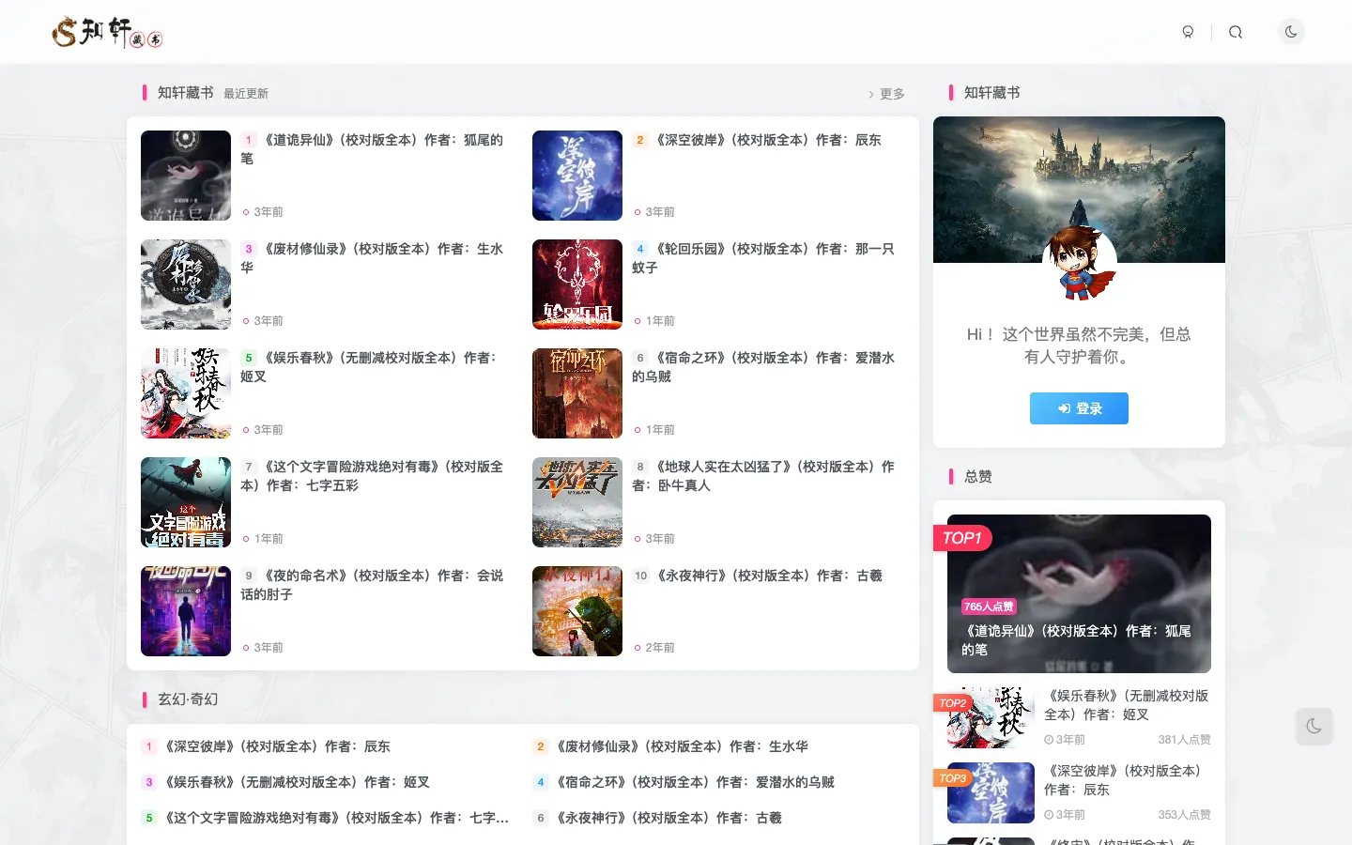Viewport: 1352px width, 845px height.
Task: Open TOP2 thumbnail 《娱乐春秋》 in 总赞
Action: click(991, 717)
